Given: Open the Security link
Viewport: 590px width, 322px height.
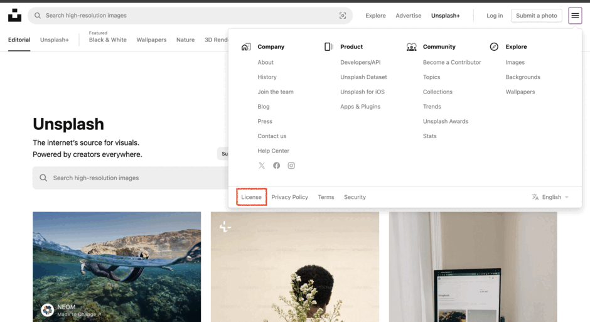Looking at the screenshot, I should (355, 197).
